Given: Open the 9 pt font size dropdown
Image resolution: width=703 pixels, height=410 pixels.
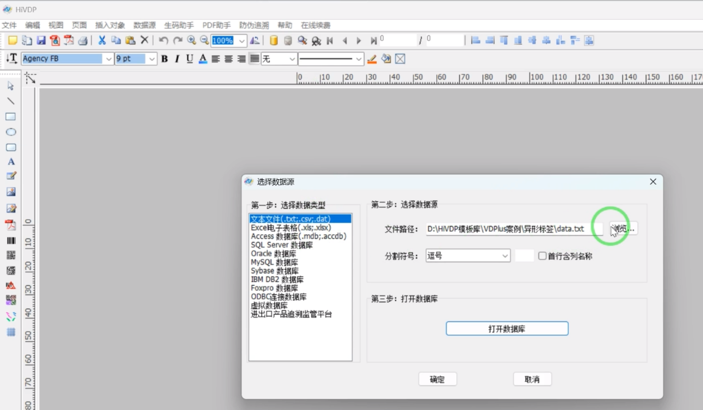Looking at the screenshot, I should (x=152, y=59).
